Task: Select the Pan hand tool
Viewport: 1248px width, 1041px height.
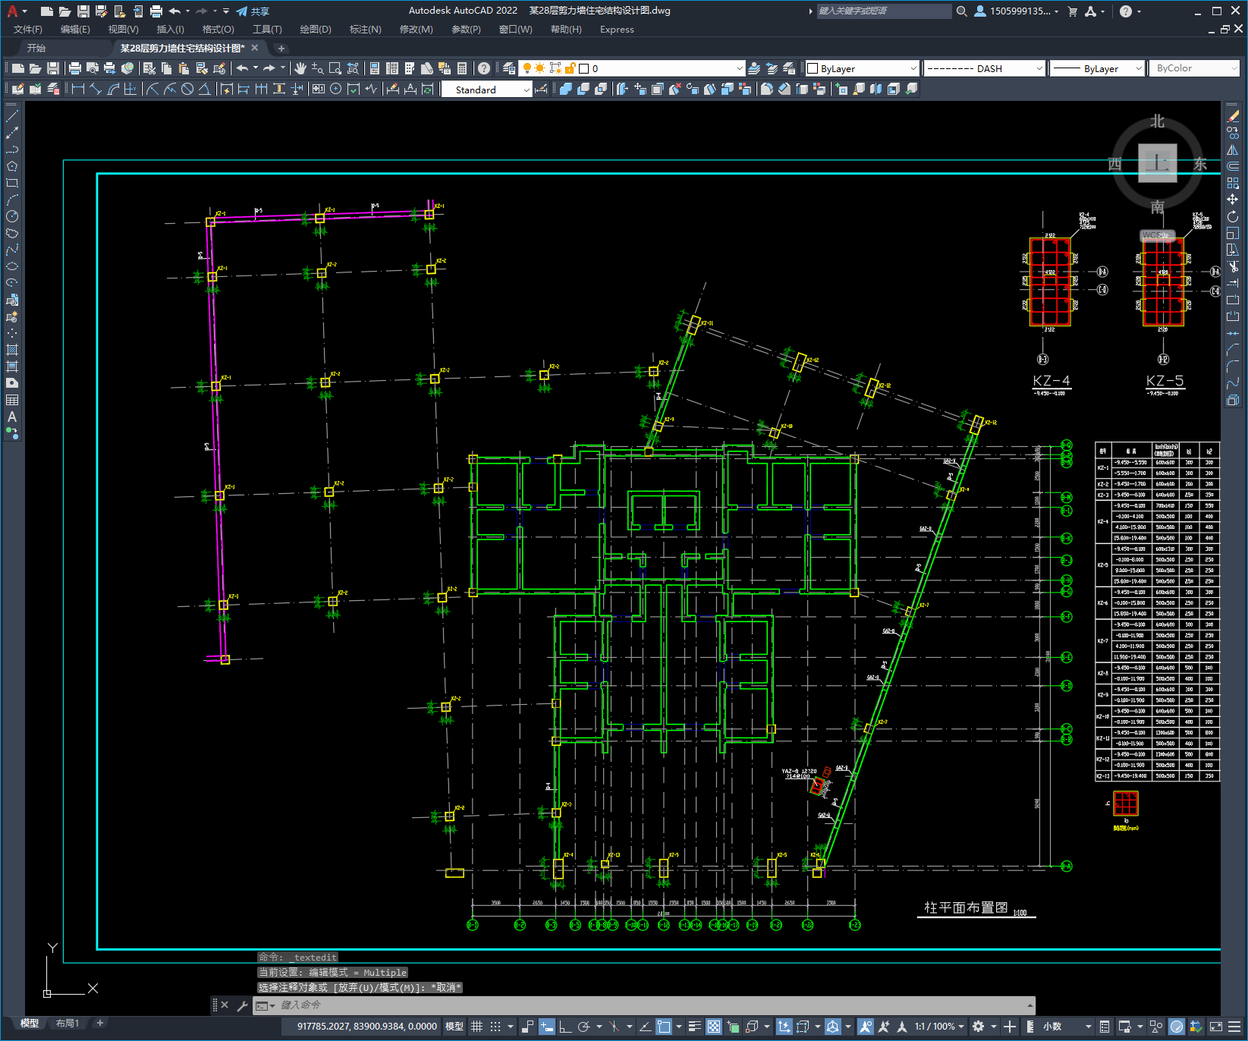Action: tap(300, 68)
